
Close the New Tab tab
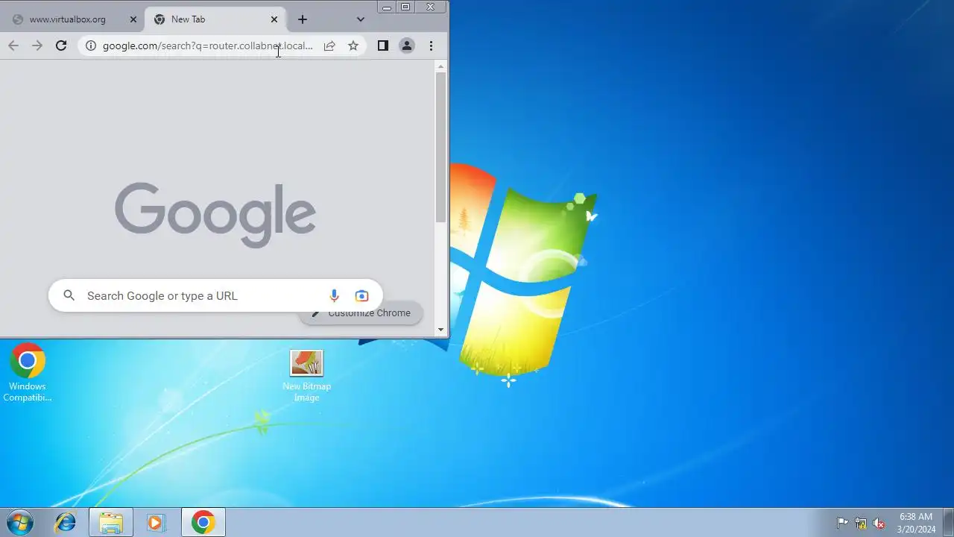[x=274, y=19]
